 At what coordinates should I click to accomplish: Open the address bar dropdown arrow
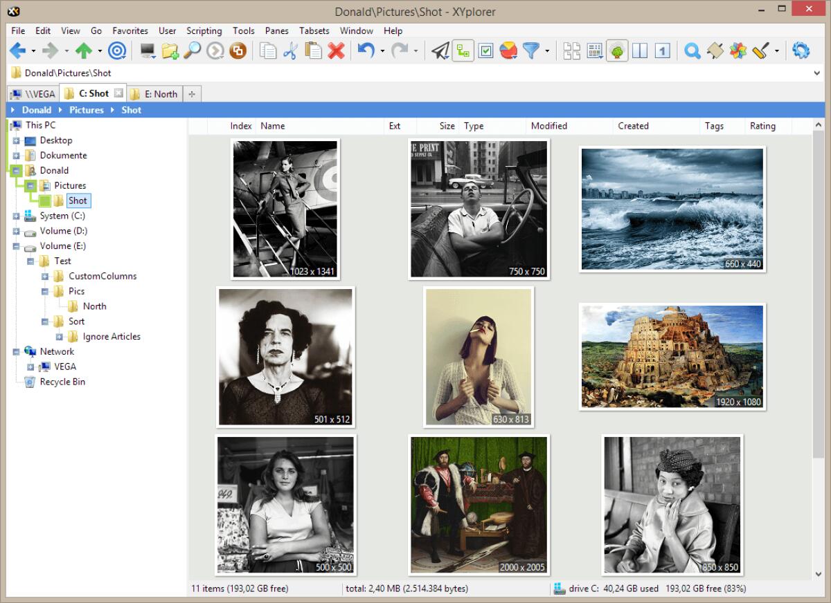coord(818,73)
